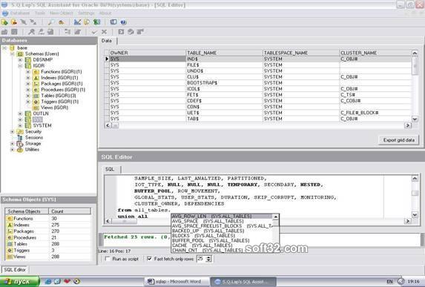The image size is (425, 287).
Task: Click the Packages icon in Schema Objects list
Action: click(10, 231)
